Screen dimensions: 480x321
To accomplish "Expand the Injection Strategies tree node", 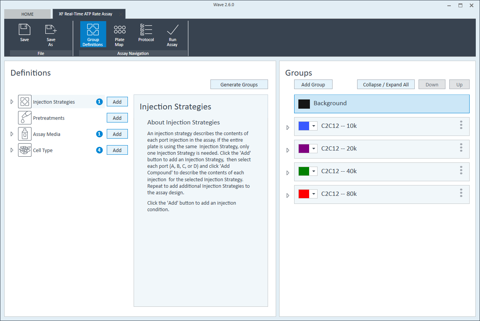I will coord(12,102).
